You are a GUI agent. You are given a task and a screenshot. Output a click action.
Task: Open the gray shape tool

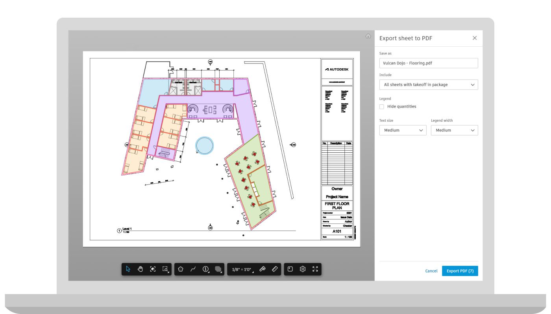click(218, 269)
